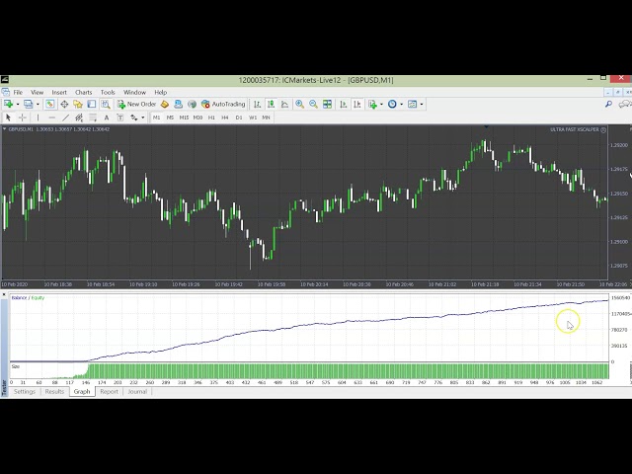Expand the chart templates dropdown

421,104
